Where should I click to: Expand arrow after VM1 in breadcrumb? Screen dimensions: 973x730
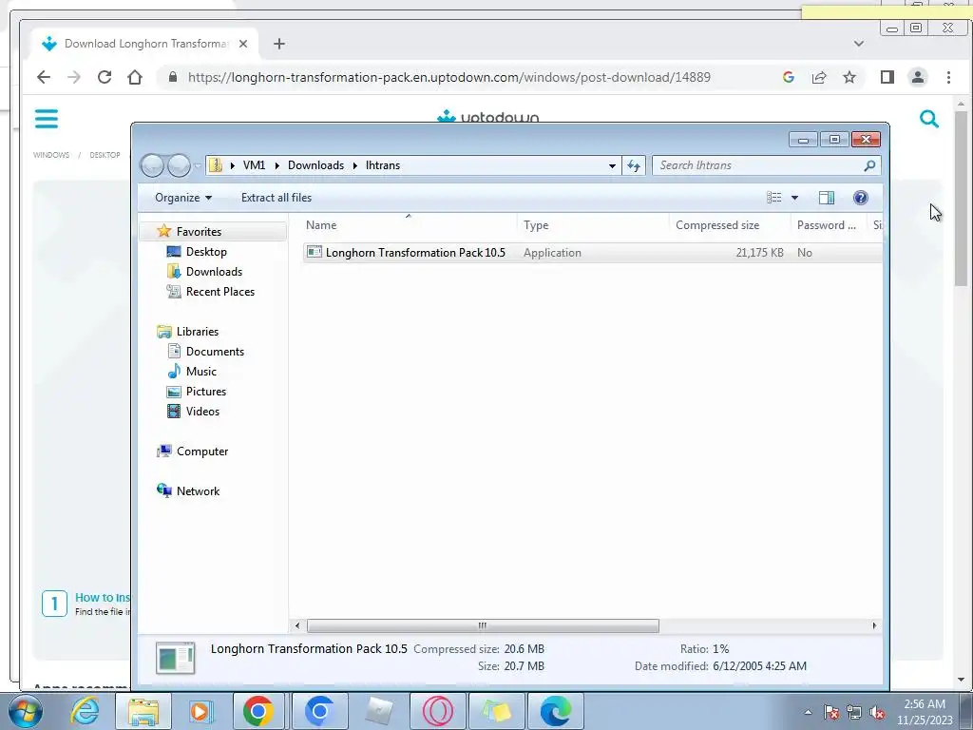click(277, 165)
